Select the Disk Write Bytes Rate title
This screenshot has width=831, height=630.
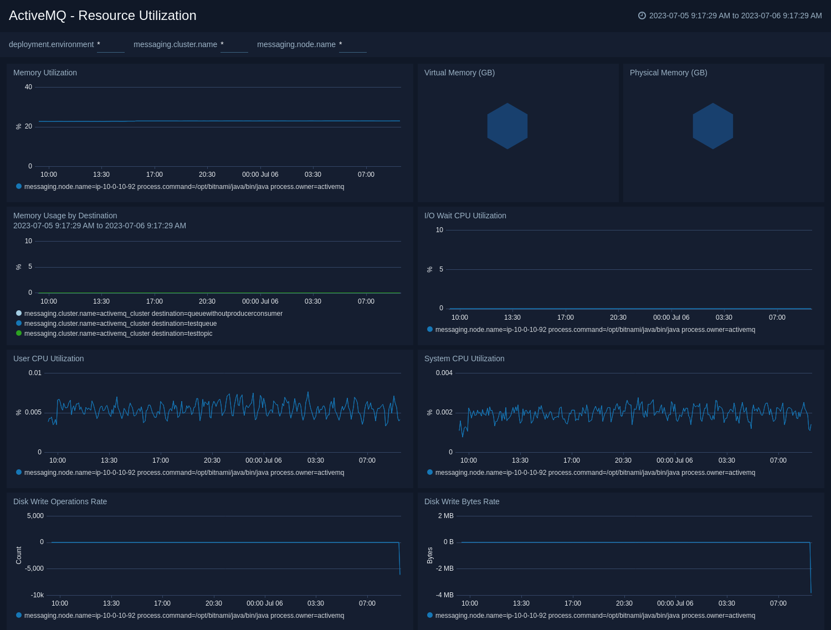tap(461, 501)
